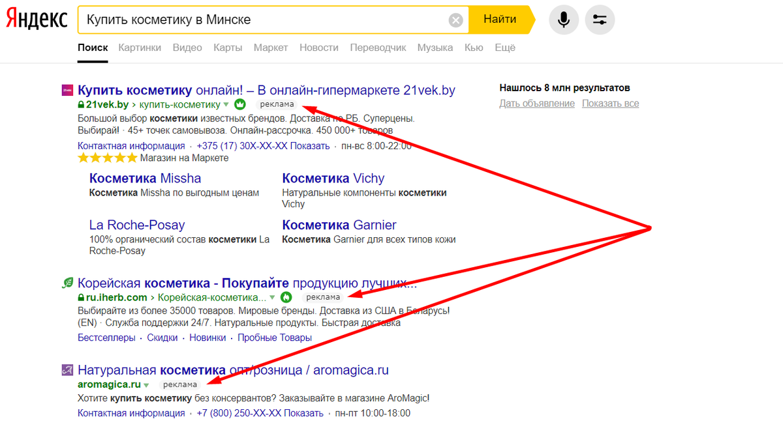Click the реклама label on the iHerb result
The width and height of the screenshot is (783, 432).
pyautogui.click(x=323, y=297)
